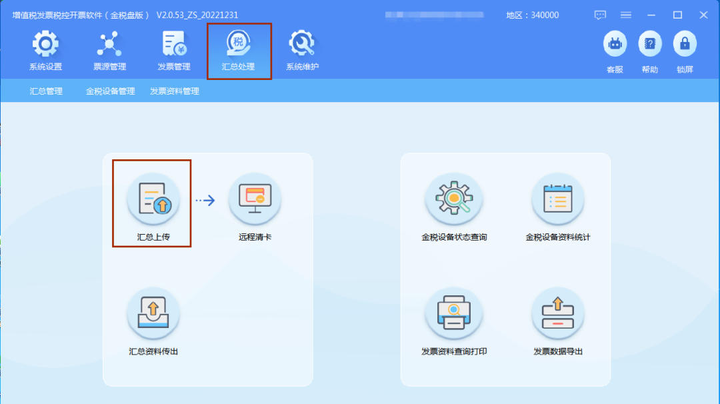Open 客服 robot icon
The width and height of the screenshot is (720, 404).
pyautogui.click(x=615, y=44)
